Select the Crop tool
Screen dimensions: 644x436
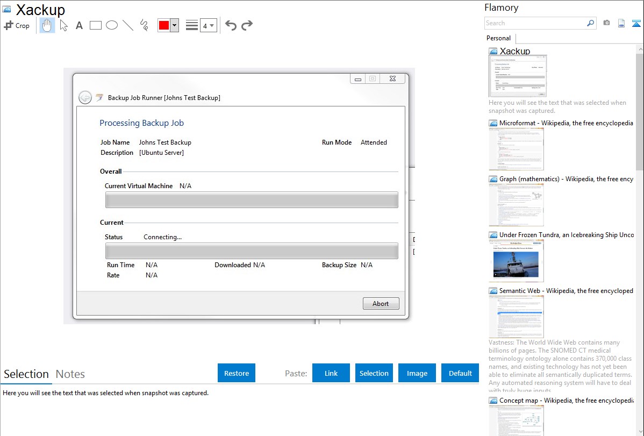pos(17,25)
